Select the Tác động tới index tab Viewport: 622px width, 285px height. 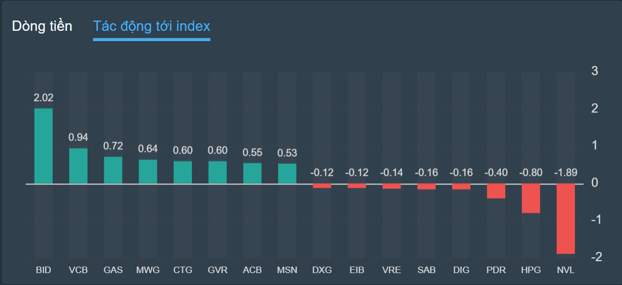pyautogui.click(x=151, y=26)
